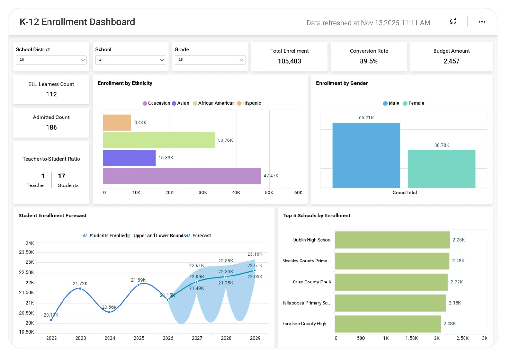Toggle the Male legend entry
This screenshot has width=506, height=355.
point(391,103)
